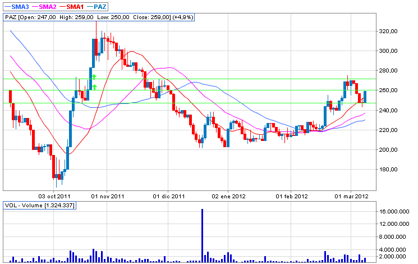Click the 01 nov 2011 date label

point(108,197)
